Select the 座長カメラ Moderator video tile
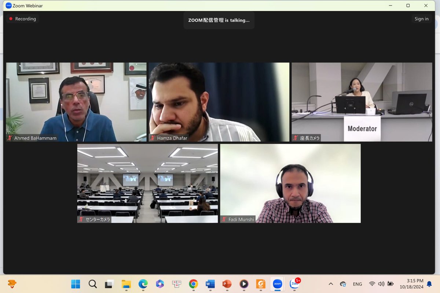440x293 pixels. click(362, 102)
